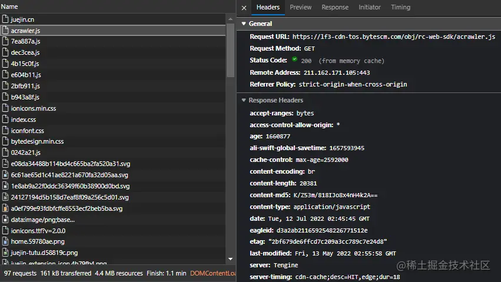Select the ionicons.ttf?v=2.0.0 request
501x282 pixels.
coord(113,231)
